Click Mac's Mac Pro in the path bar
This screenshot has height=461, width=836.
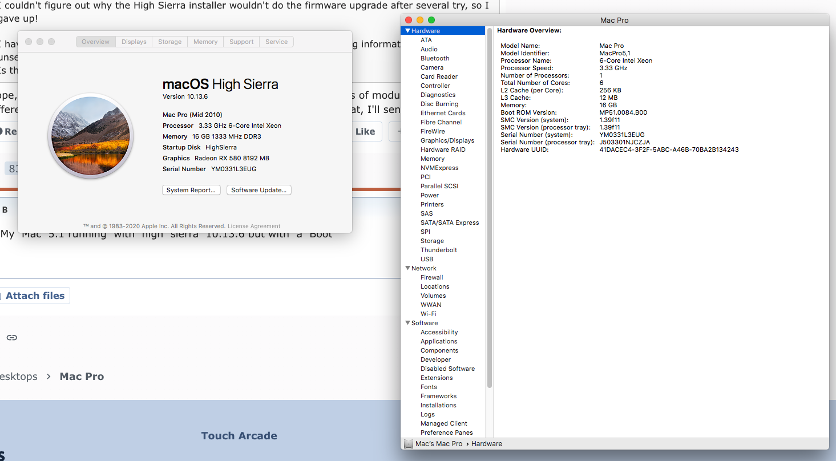(439, 444)
